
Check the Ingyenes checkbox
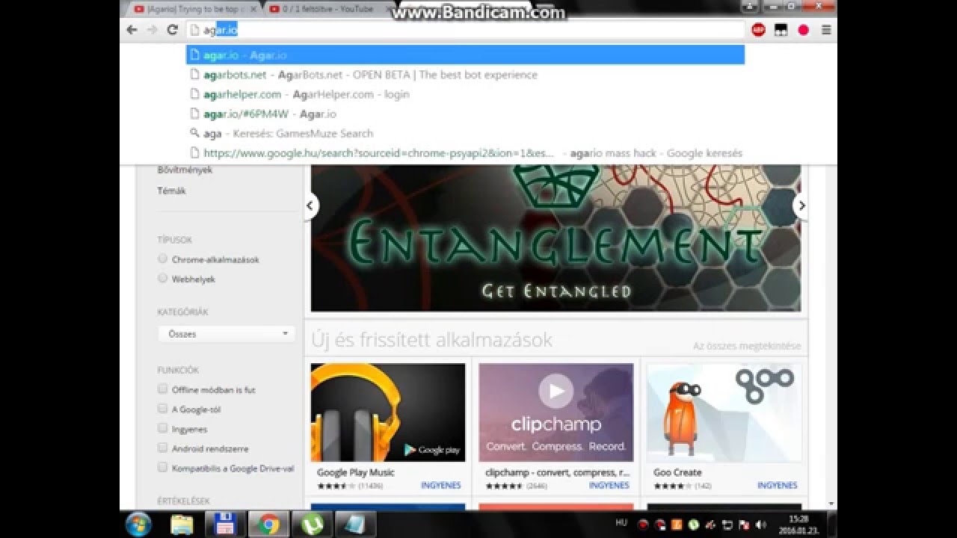[x=162, y=428]
